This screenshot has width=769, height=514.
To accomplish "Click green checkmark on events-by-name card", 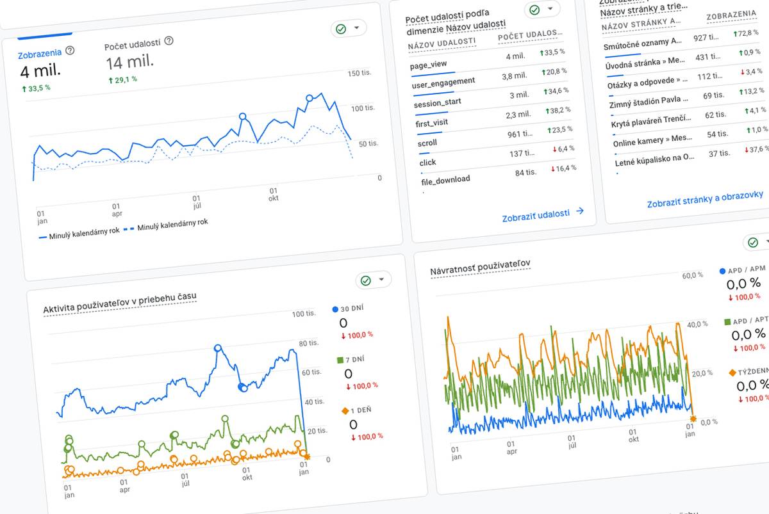I will pos(534,10).
